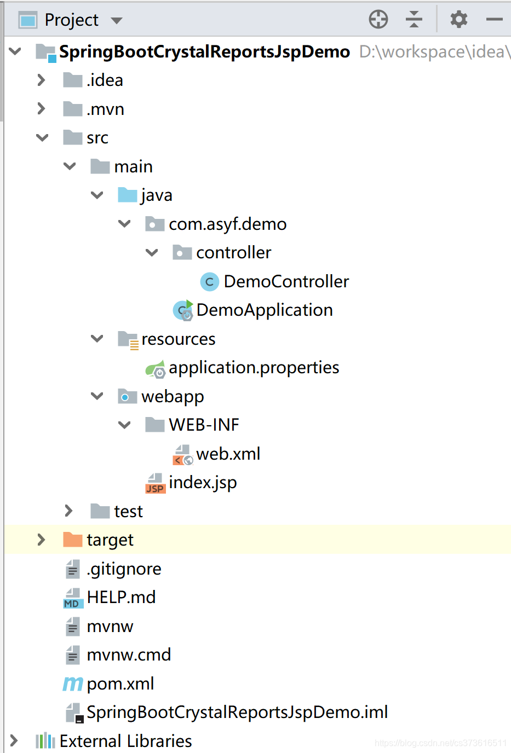This screenshot has height=753, width=511.
Task: Click the controller package icon
Action: 182,252
